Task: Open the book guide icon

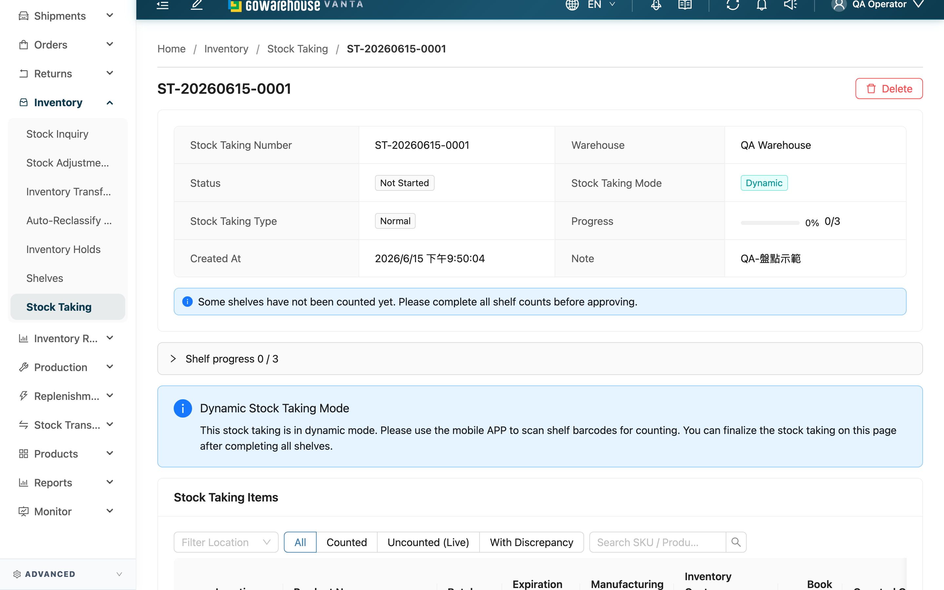Action: coord(685,5)
